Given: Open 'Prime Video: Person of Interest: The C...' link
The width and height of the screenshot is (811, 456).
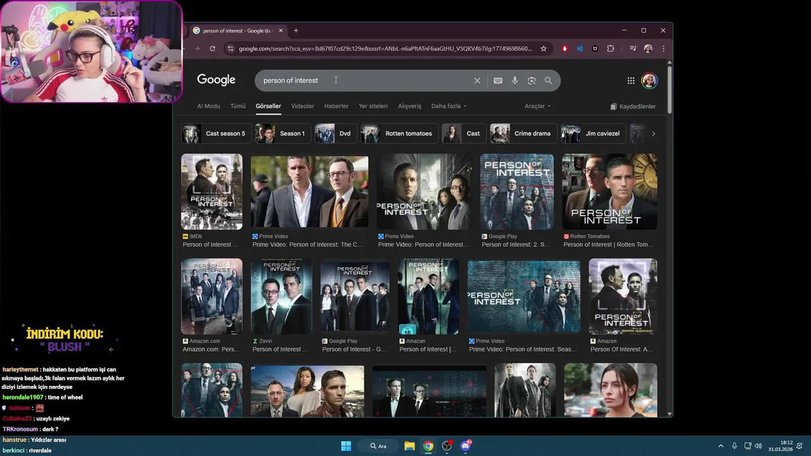Looking at the screenshot, I should tap(307, 244).
